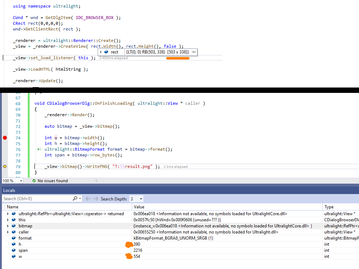Select the Locals panel title
359x269 pixels.
(x=9, y=190)
